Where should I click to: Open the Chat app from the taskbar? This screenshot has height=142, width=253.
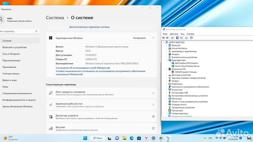(x=117, y=138)
